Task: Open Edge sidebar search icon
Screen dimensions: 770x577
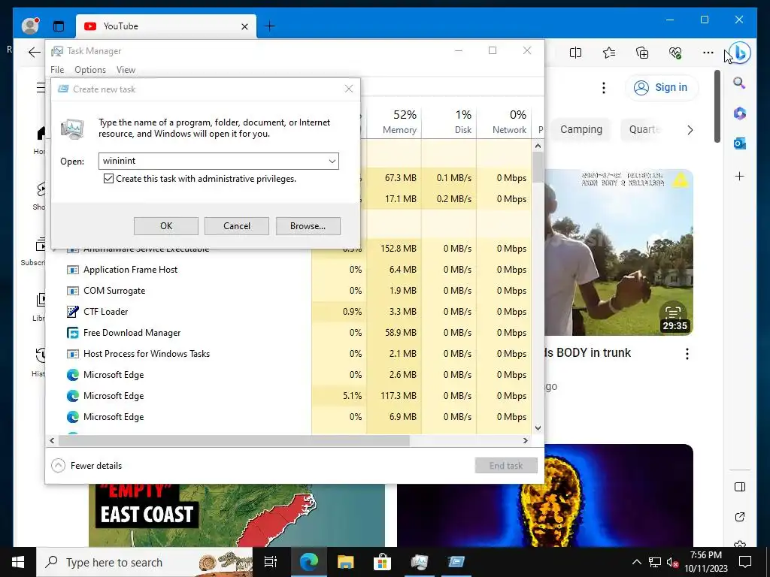Action: tap(739, 83)
